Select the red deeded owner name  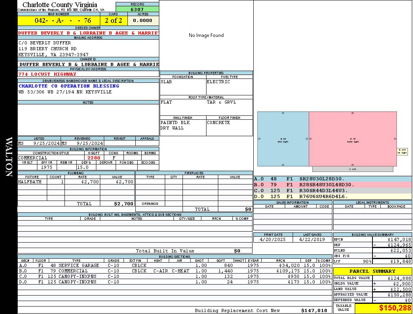click(88, 33)
